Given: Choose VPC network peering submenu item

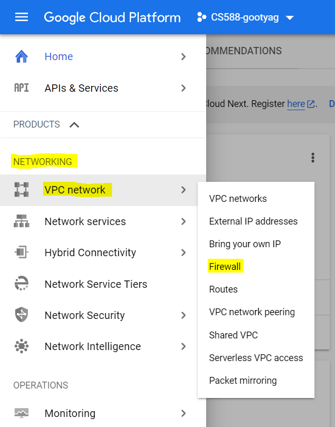Looking at the screenshot, I should [x=252, y=312].
